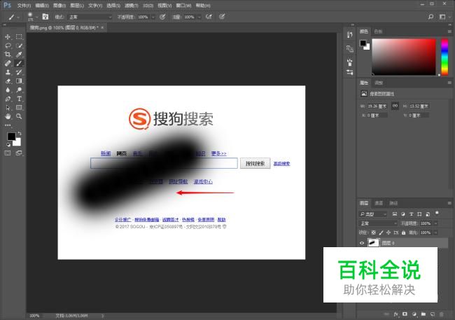Toggle lock position
This screenshot has width=455, height=320.
pyautogui.click(x=388, y=232)
